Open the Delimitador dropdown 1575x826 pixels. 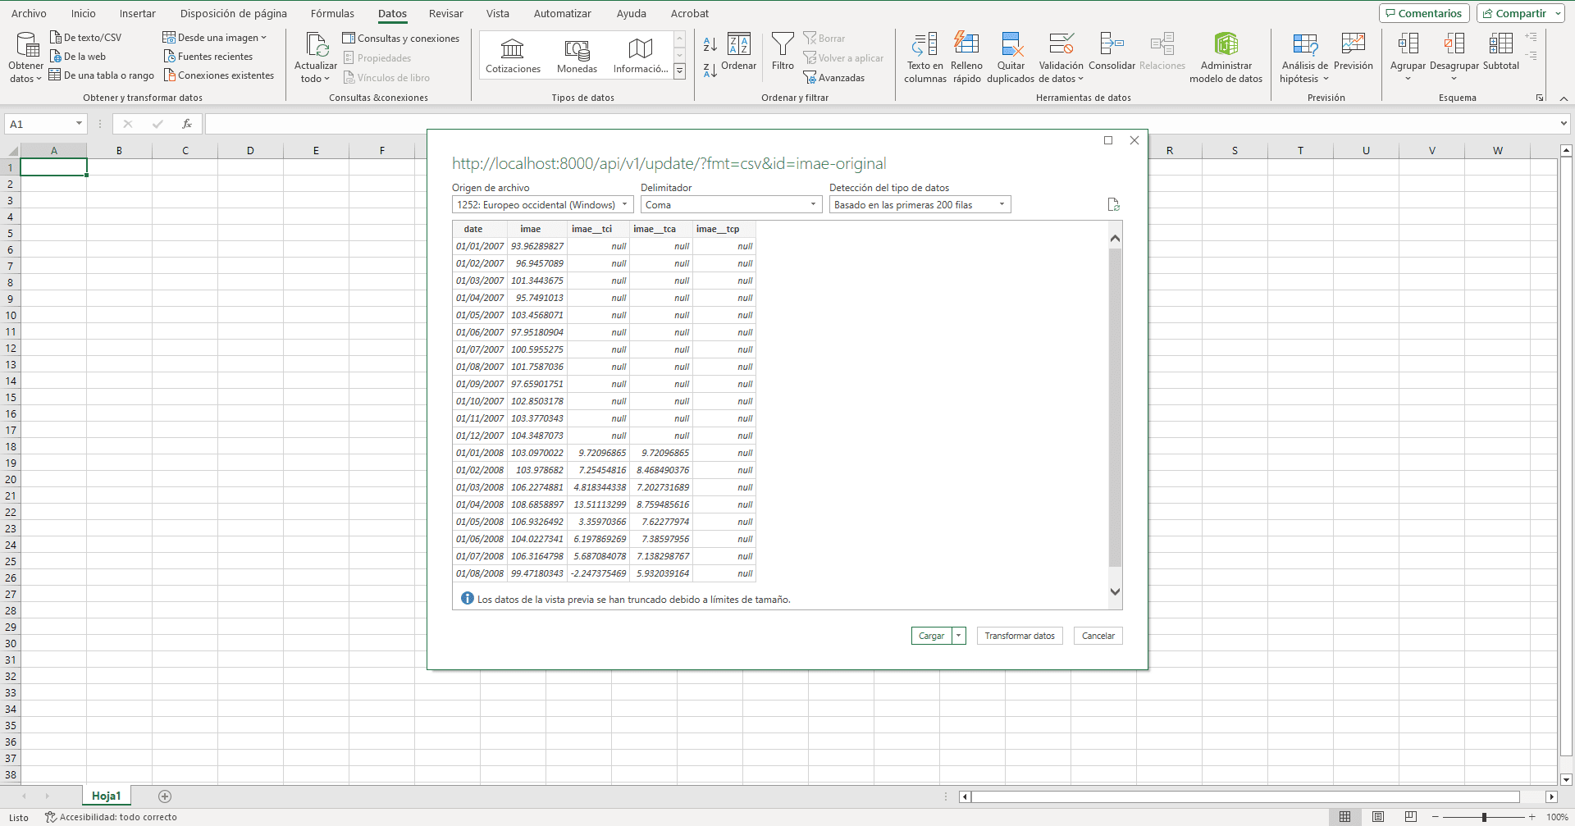[x=731, y=205]
